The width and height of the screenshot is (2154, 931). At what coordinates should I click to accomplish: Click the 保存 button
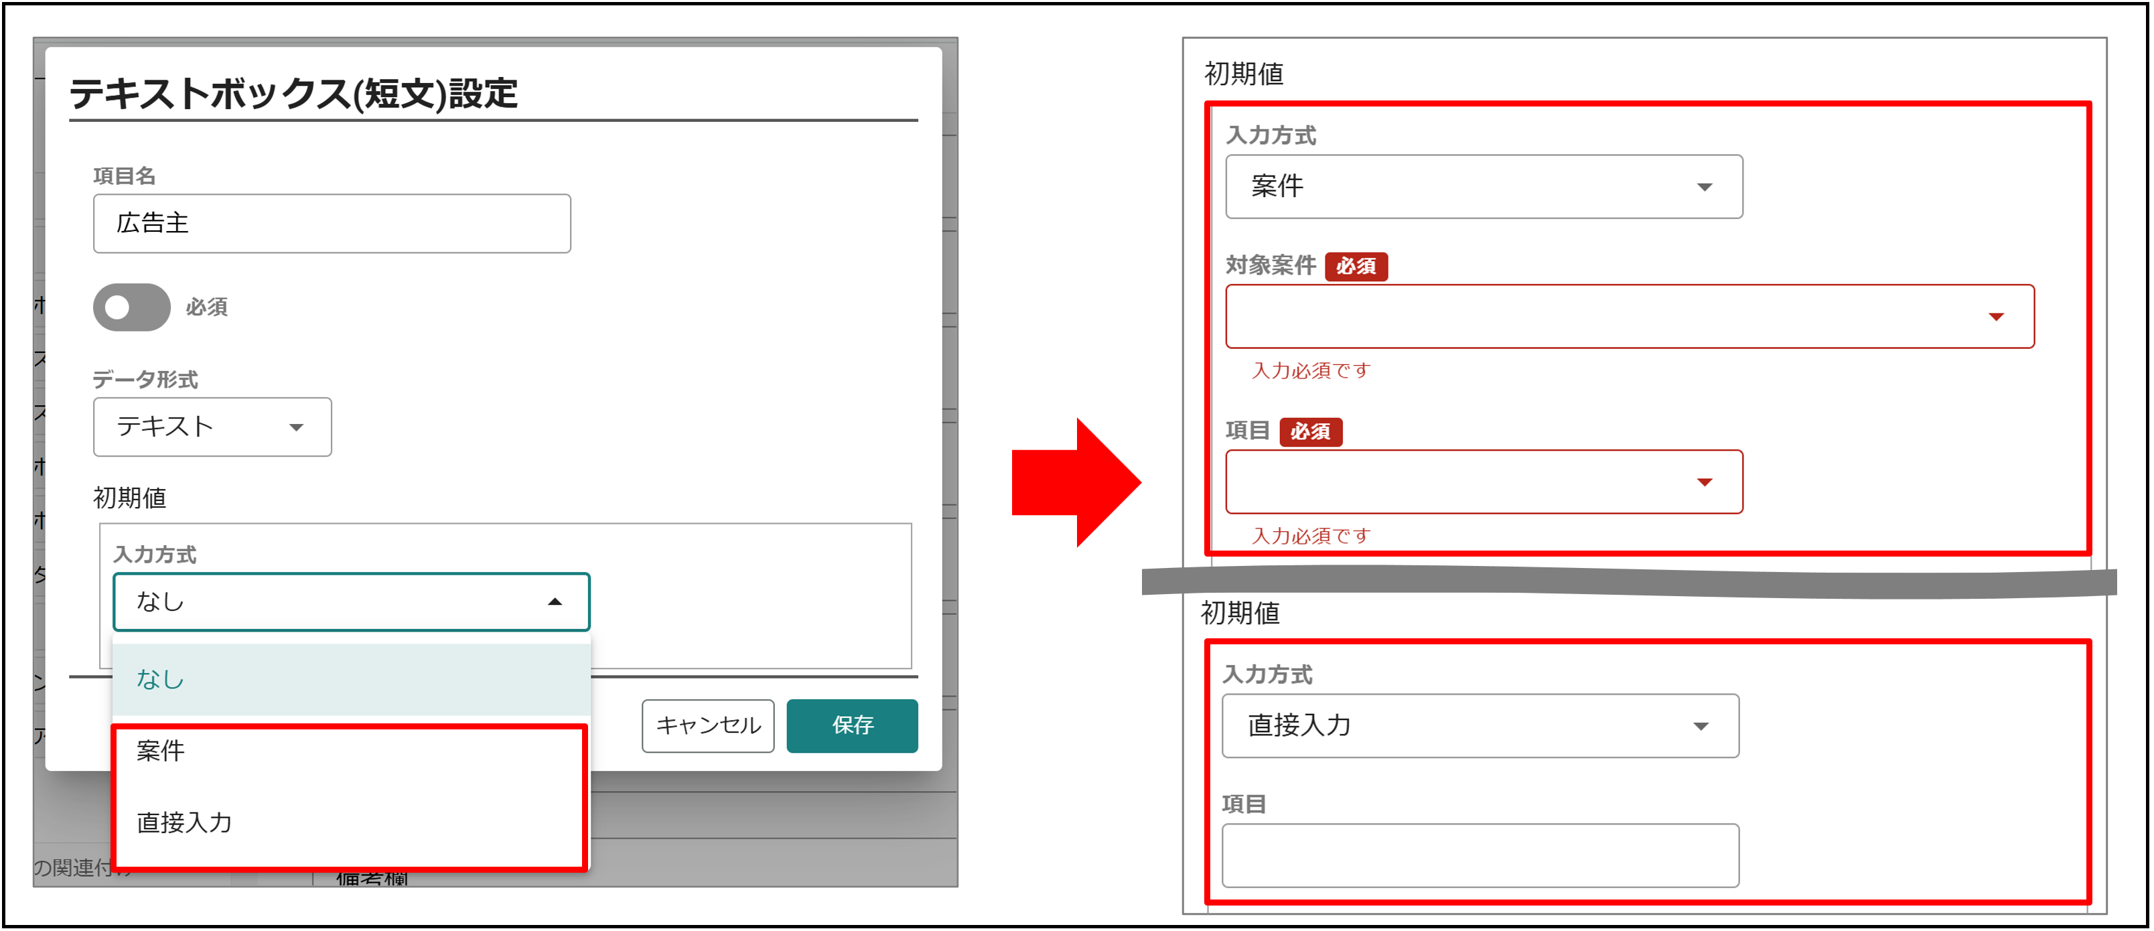tap(852, 725)
